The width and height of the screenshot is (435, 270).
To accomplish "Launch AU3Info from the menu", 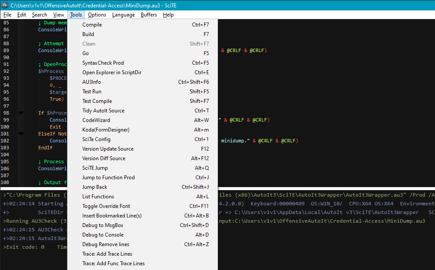I will pos(143,82).
